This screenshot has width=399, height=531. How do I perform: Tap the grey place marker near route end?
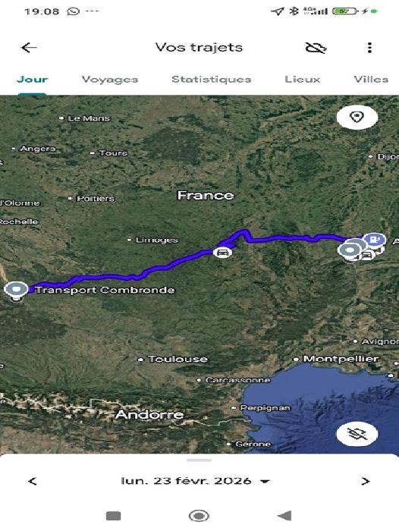350,250
